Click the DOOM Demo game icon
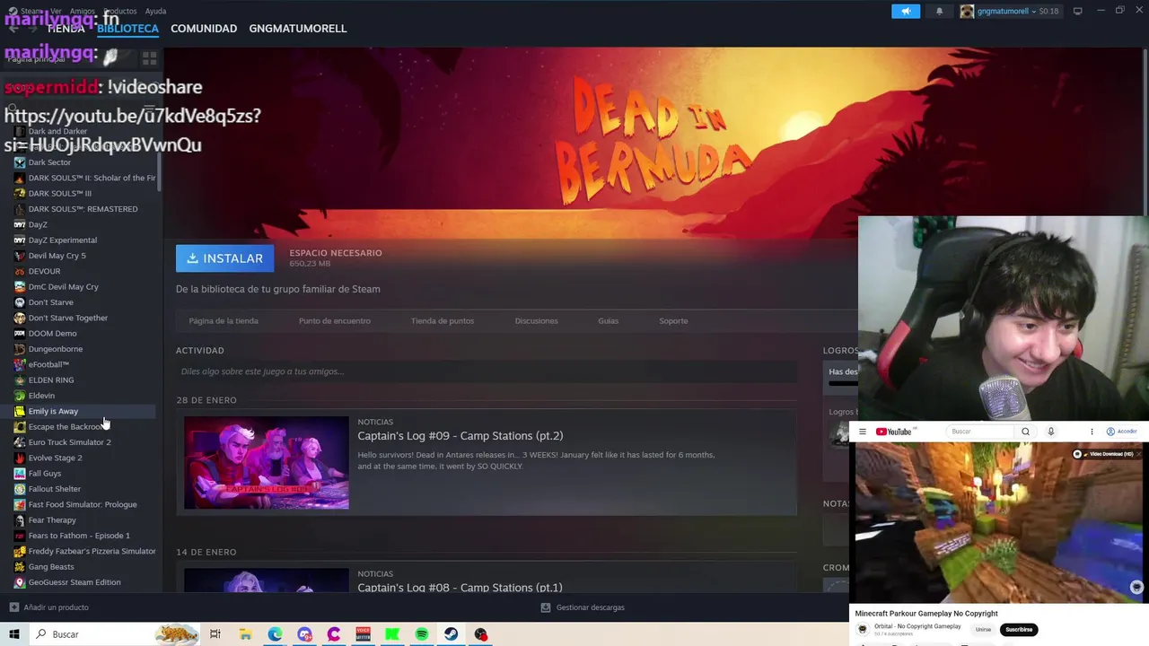The height and width of the screenshot is (646, 1149). point(20,333)
